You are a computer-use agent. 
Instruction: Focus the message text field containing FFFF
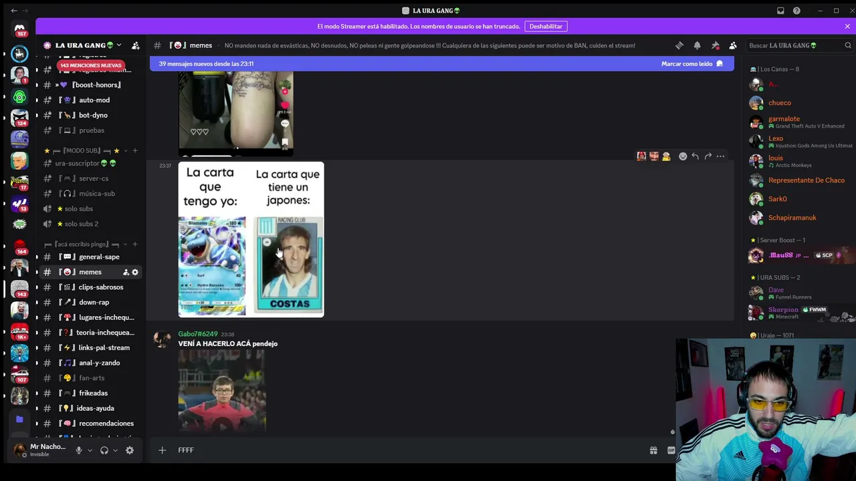408,450
